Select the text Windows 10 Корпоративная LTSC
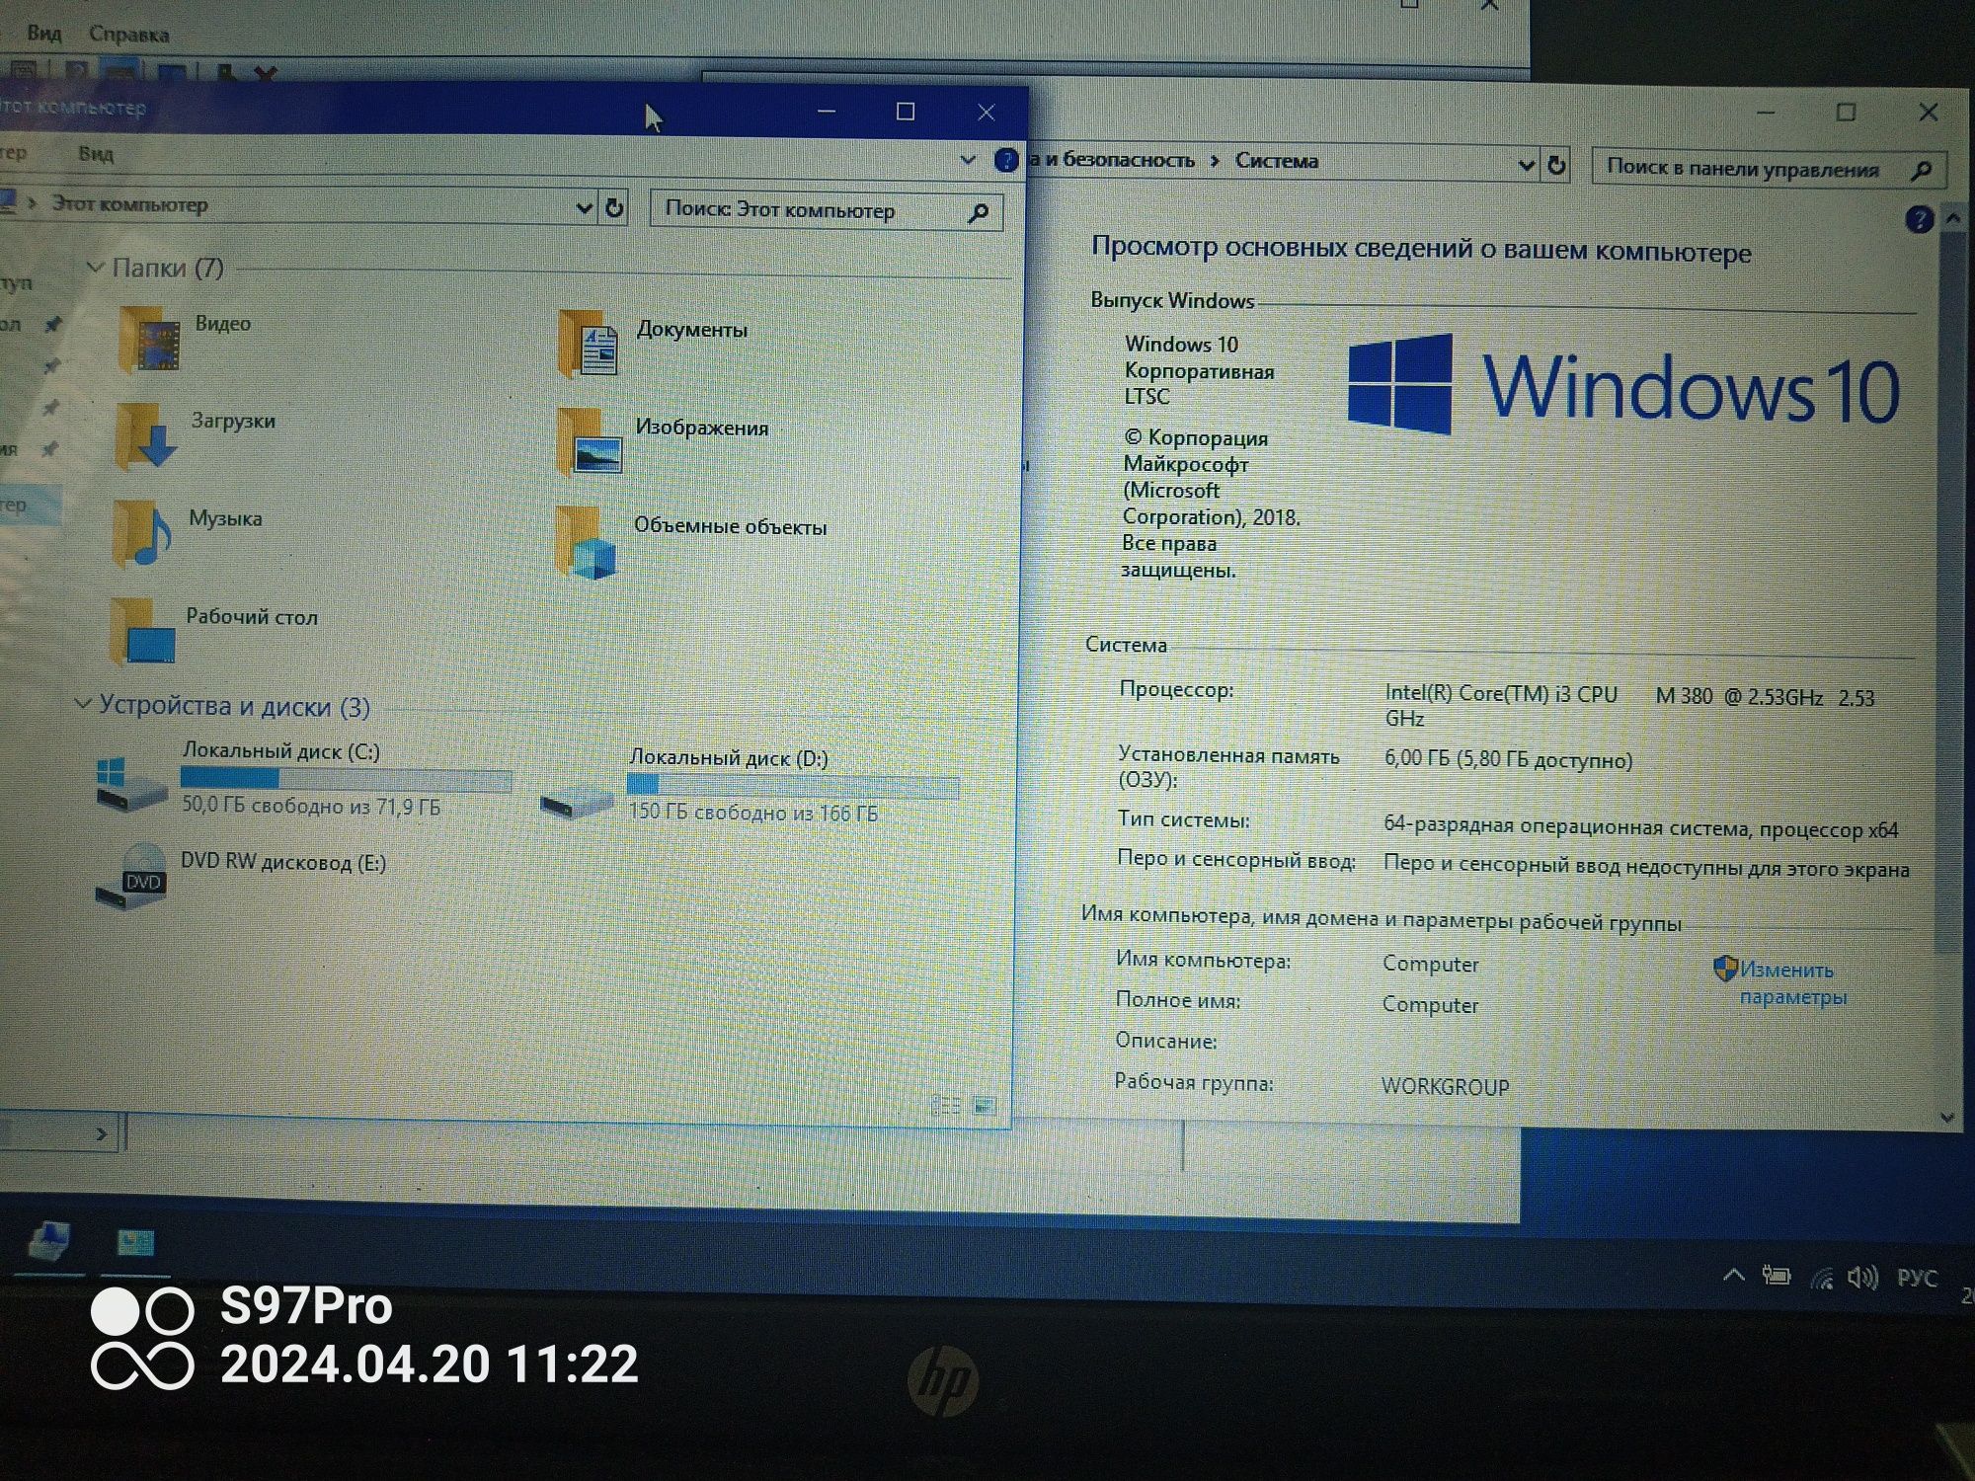 pyautogui.click(x=1199, y=370)
